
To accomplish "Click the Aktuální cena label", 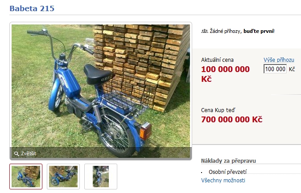I will (x=217, y=60).
